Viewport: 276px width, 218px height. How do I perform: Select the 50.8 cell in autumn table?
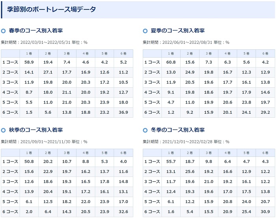29,161
